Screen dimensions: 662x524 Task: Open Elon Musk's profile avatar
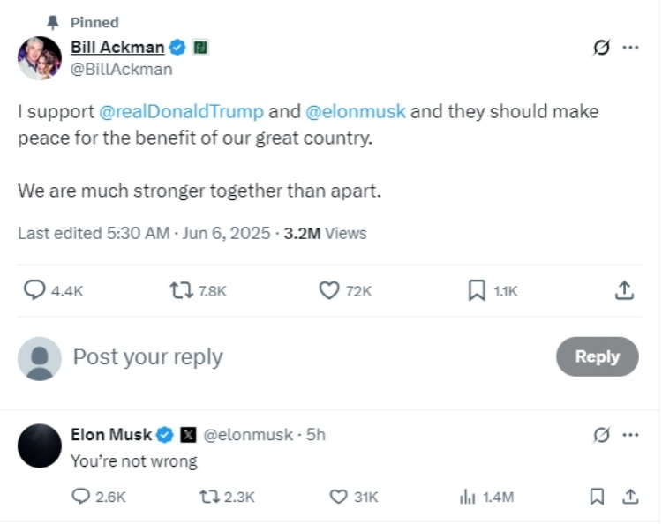tap(39, 445)
